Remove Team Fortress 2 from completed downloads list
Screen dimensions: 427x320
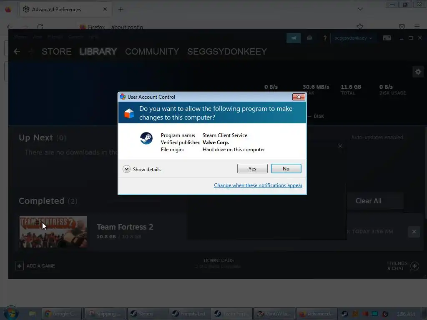(x=414, y=232)
